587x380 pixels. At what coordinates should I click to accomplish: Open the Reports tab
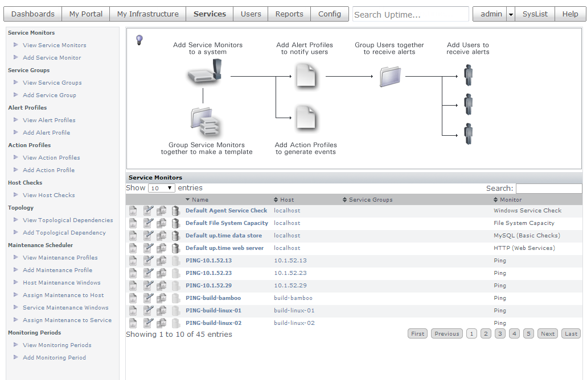tap(289, 14)
